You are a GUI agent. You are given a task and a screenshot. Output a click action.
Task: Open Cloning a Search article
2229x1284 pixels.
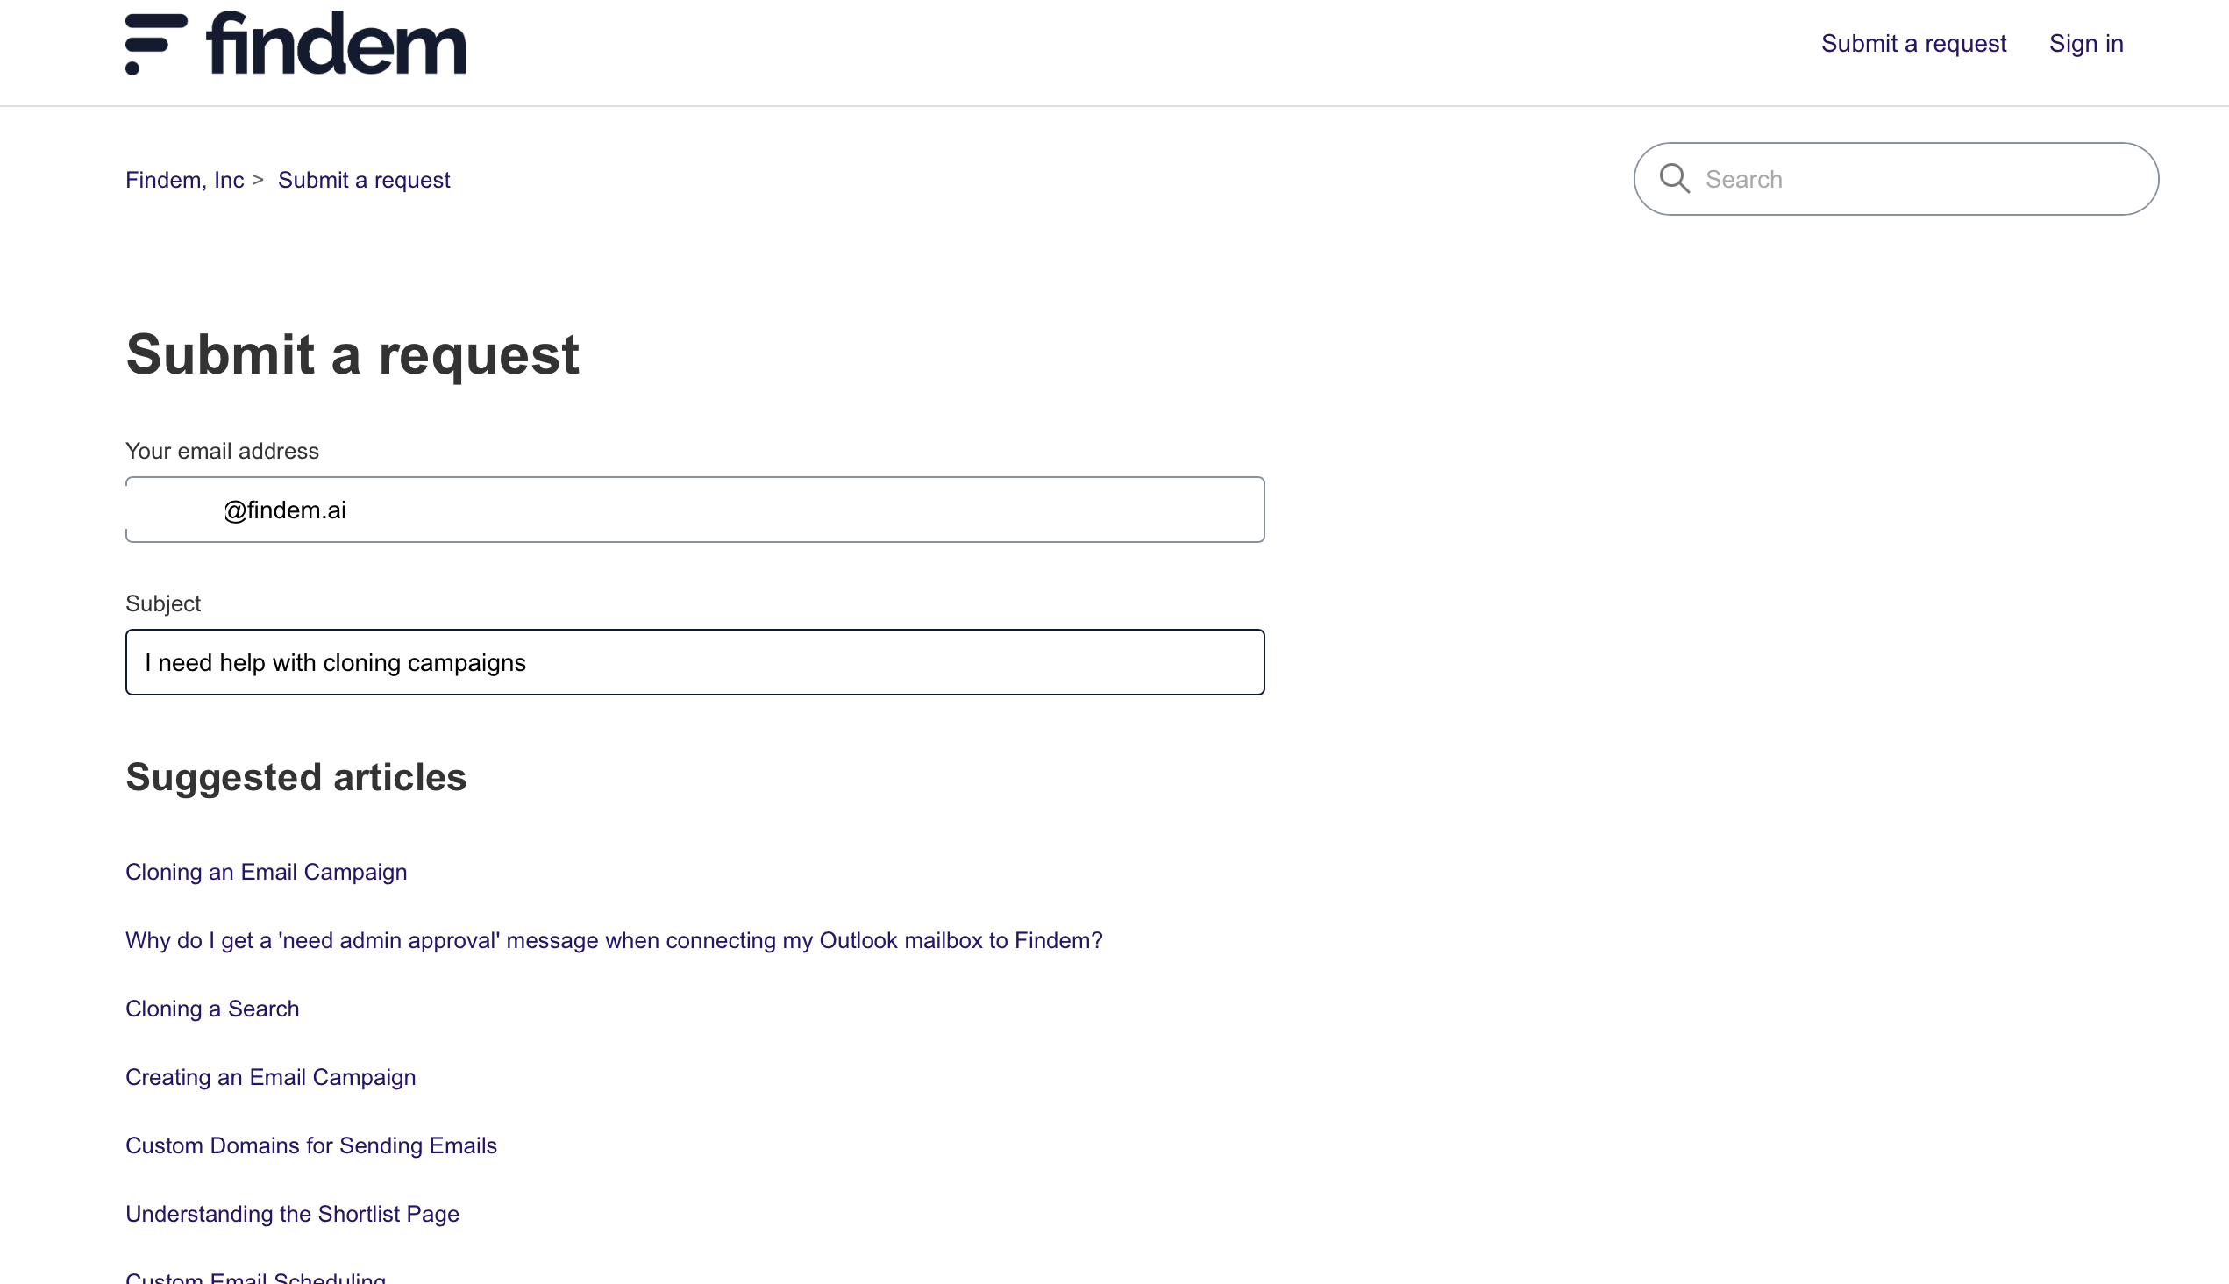pos(212,1009)
